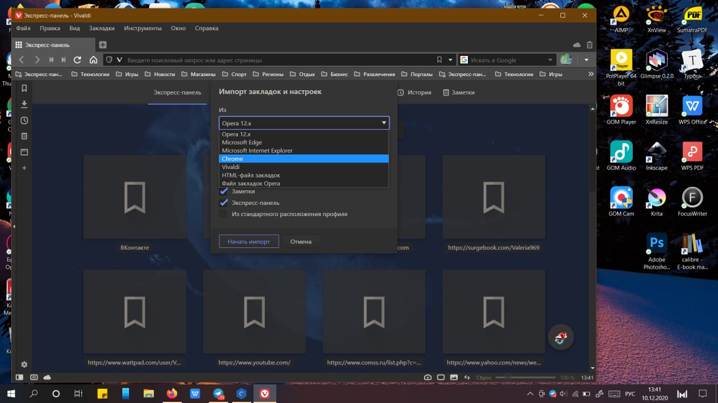Open Telegram from the taskbar

point(218,393)
